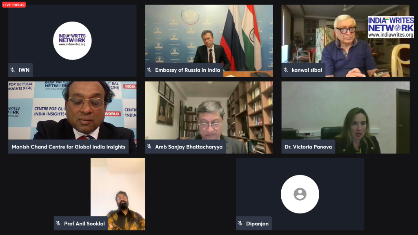Click the muted mic icon beside kanwal sibal
Image resolution: width=418 pixels, height=235 pixels.
[x=286, y=70]
